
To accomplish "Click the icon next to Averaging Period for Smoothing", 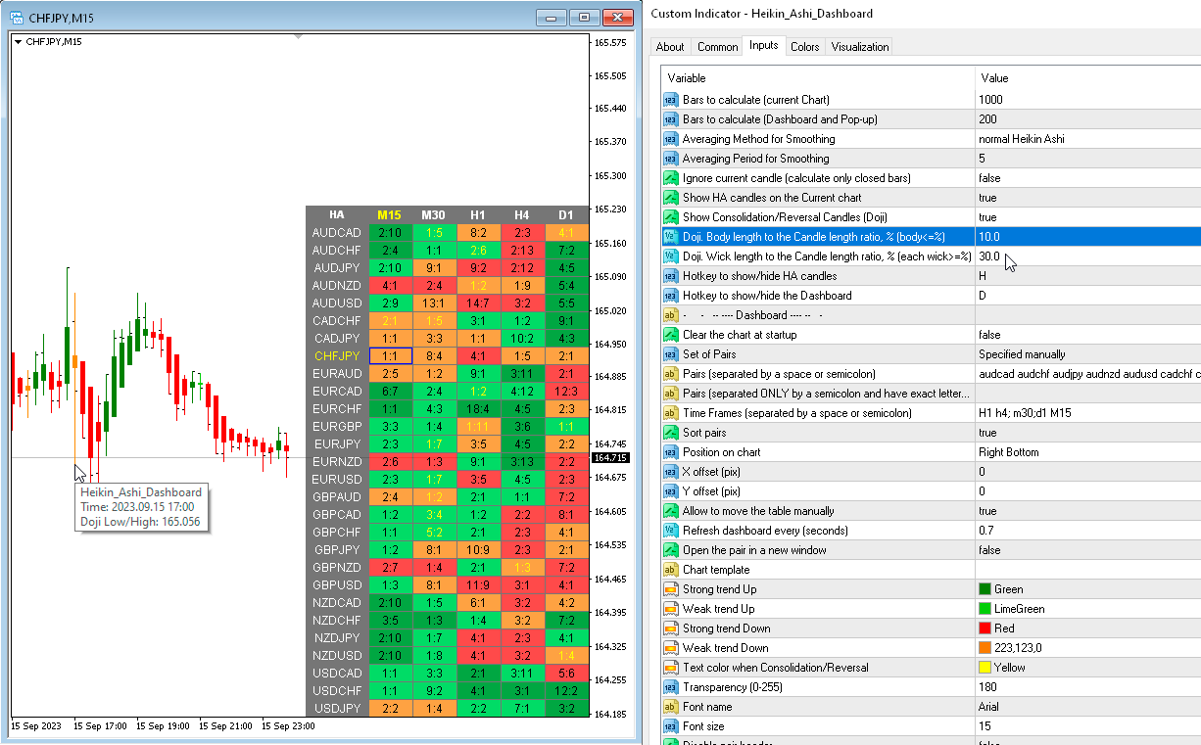I will click(x=671, y=159).
